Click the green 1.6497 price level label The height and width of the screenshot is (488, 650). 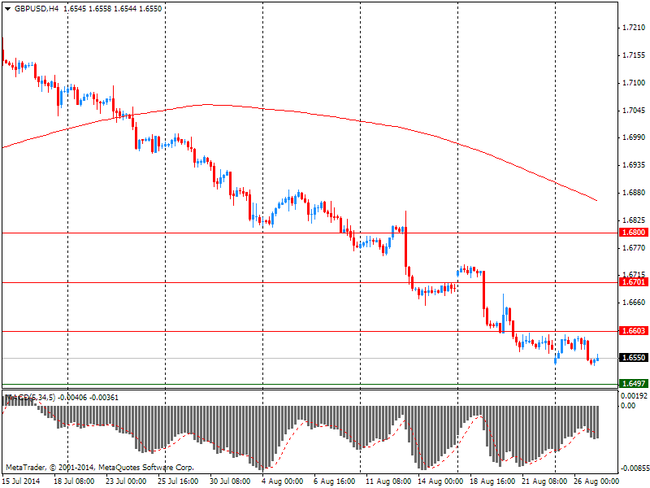click(634, 383)
